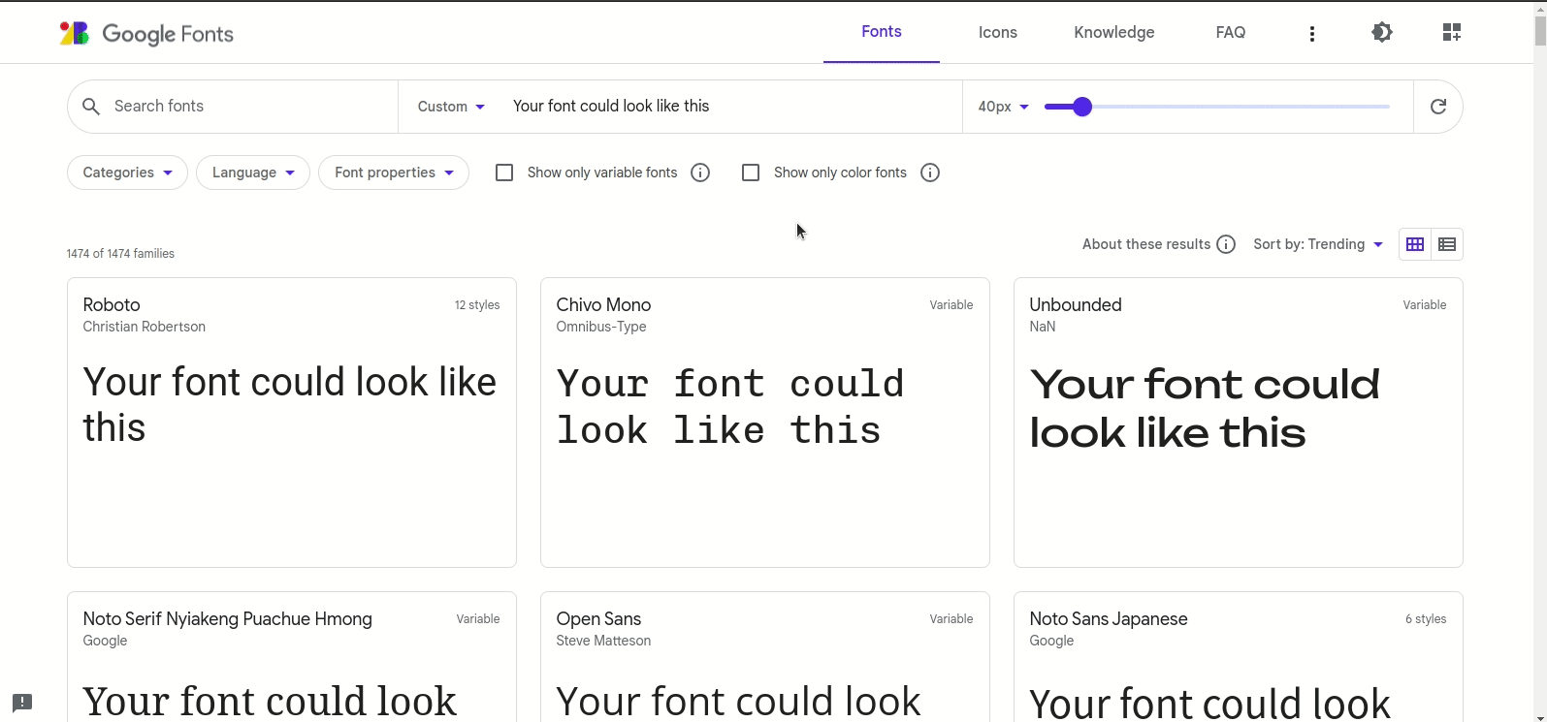The image size is (1547, 722).
Task: Click the '6 styles' label on Noto Sans Japanese
Action: pyautogui.click(x=1426, y=619)
